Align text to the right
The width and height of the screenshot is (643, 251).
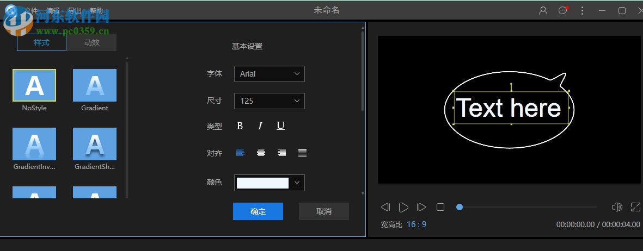(281, 153)
